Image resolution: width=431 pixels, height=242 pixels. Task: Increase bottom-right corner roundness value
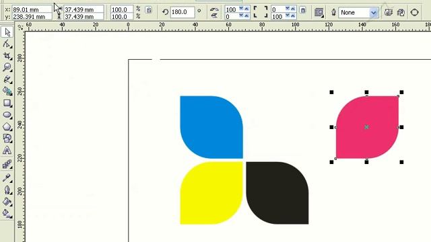(x=293, y=16)
